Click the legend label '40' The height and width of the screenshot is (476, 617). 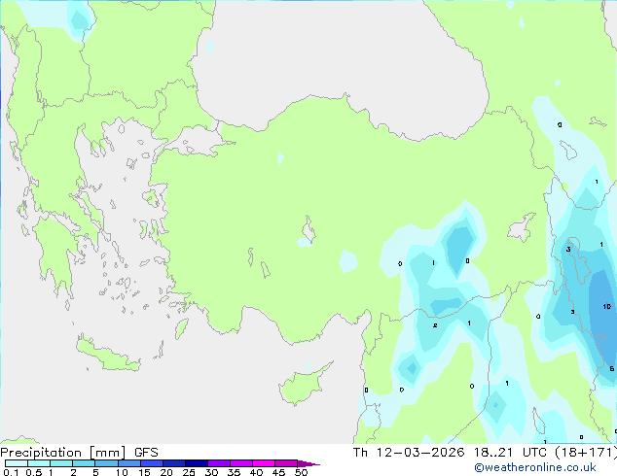coord(256,472)
